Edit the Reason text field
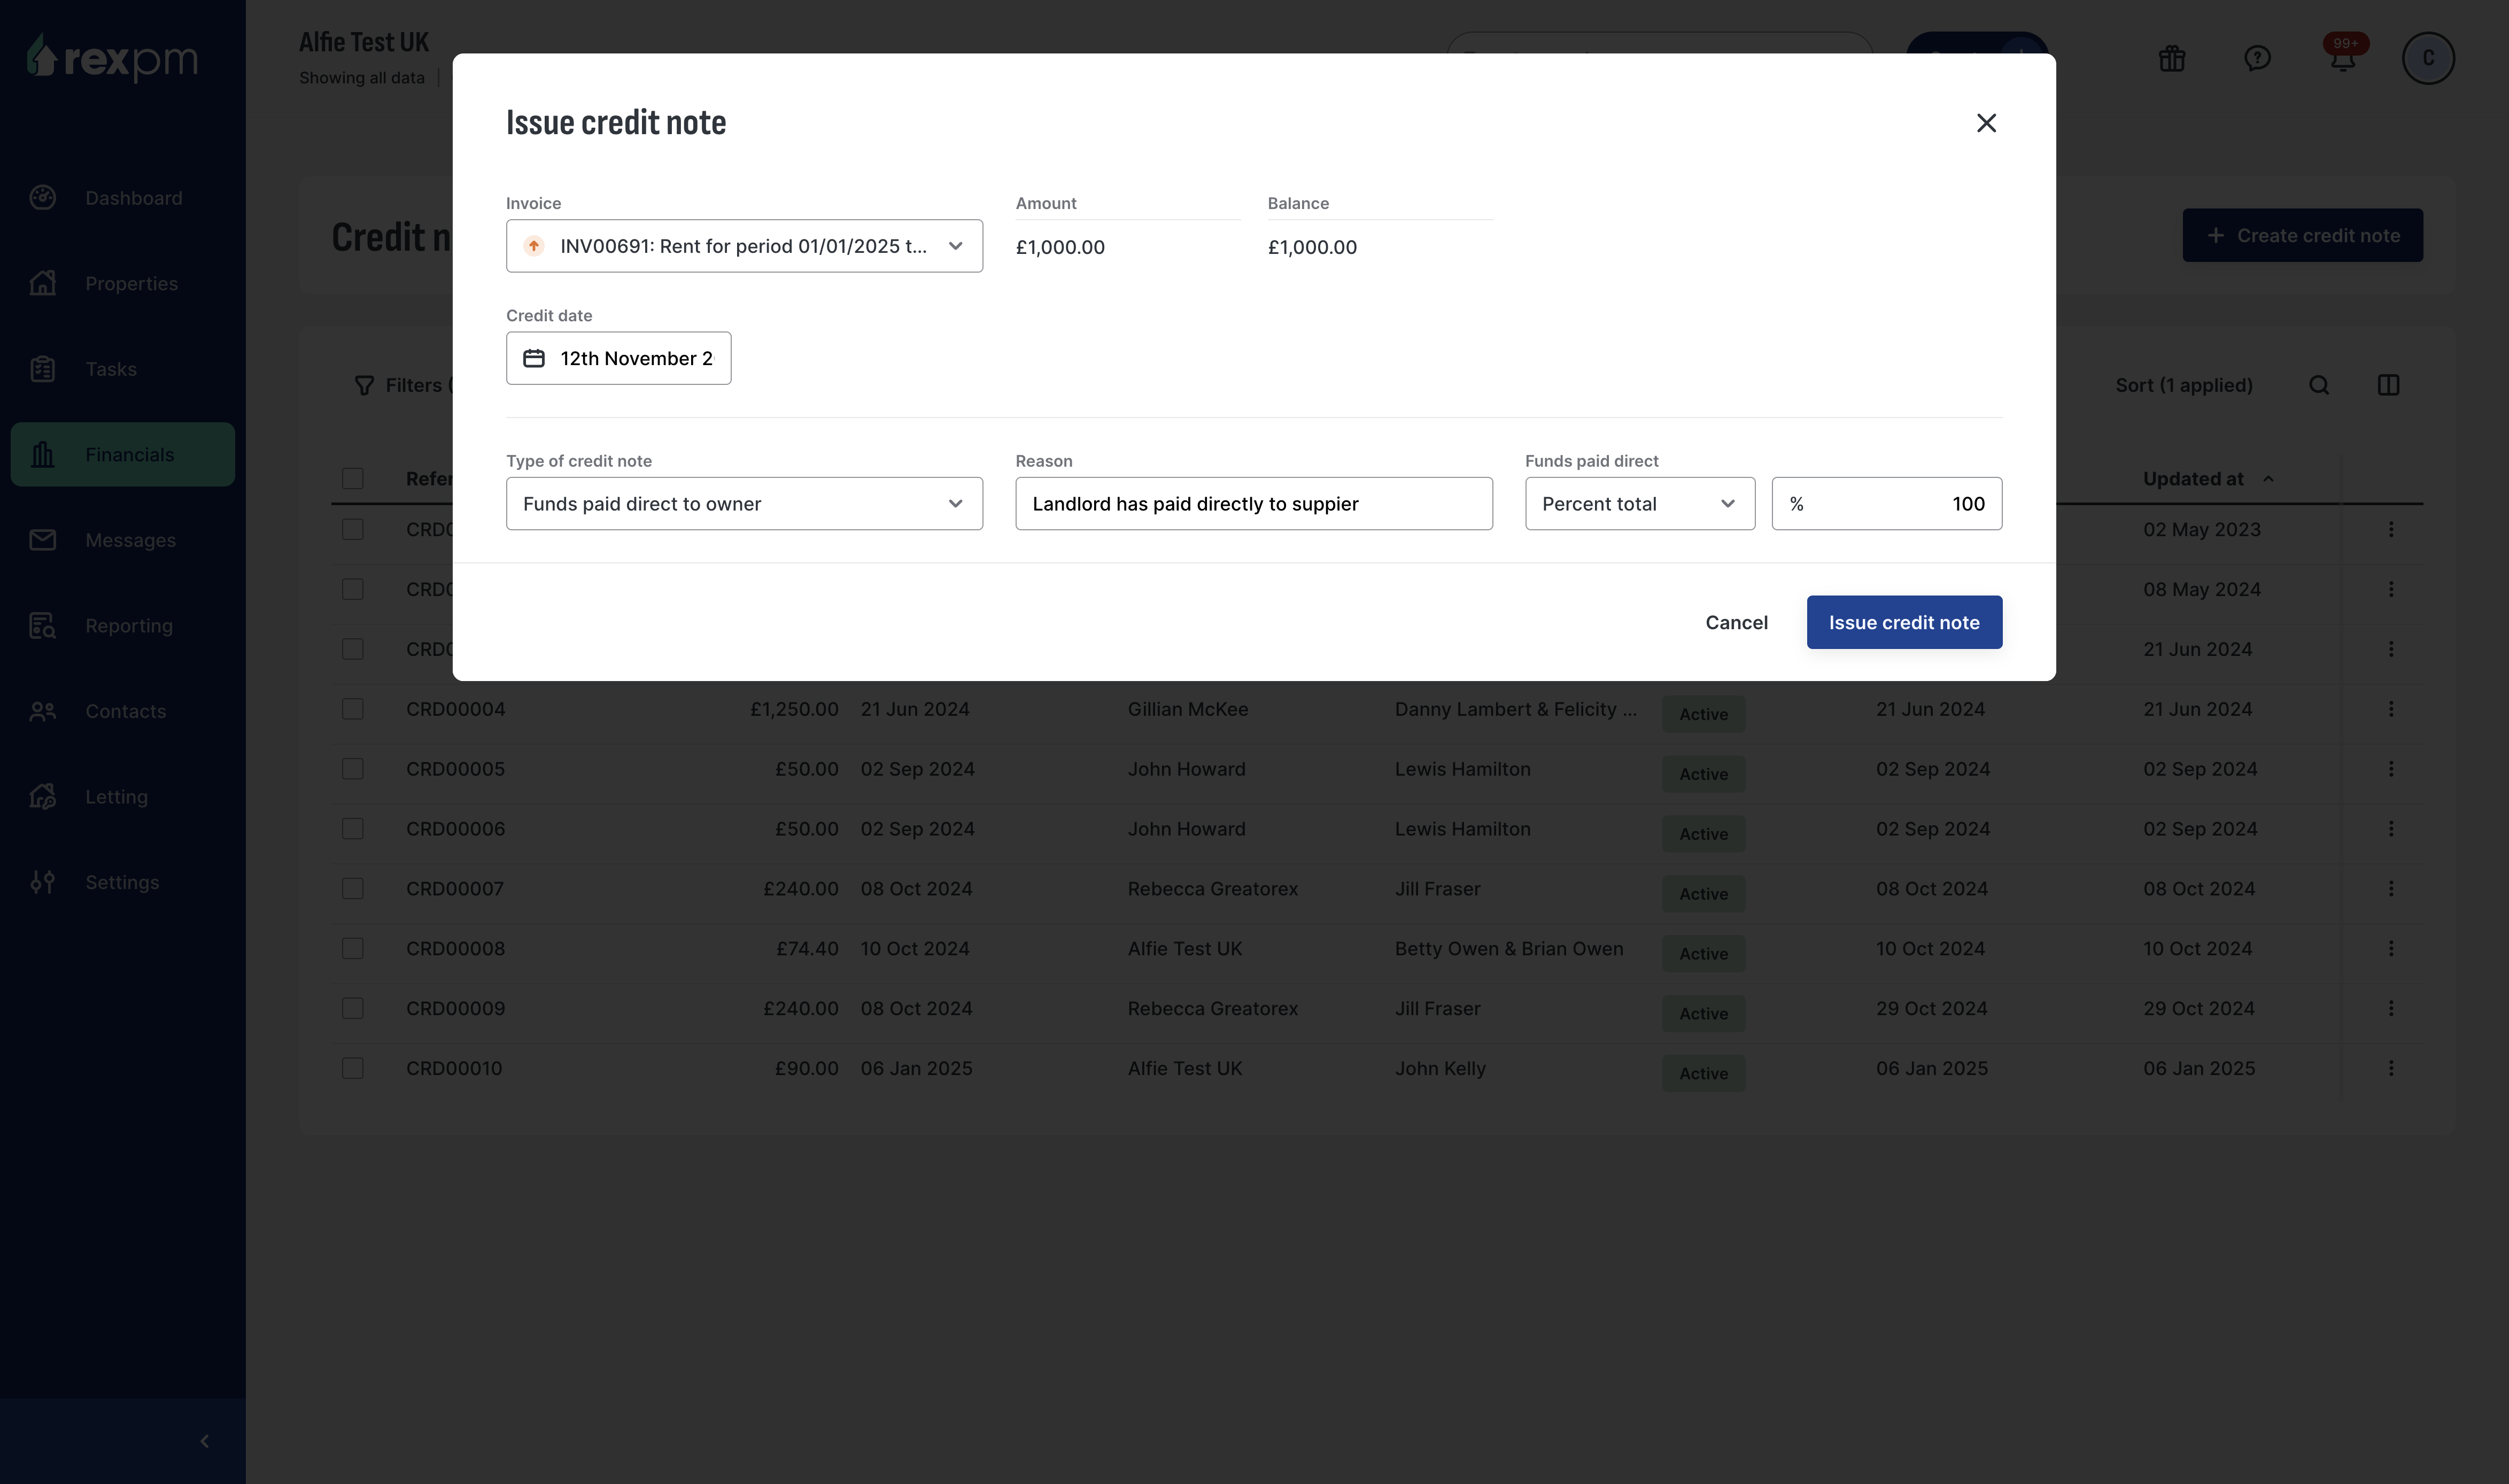The image size is (2509, 1484). click(x=1253, y=504)
